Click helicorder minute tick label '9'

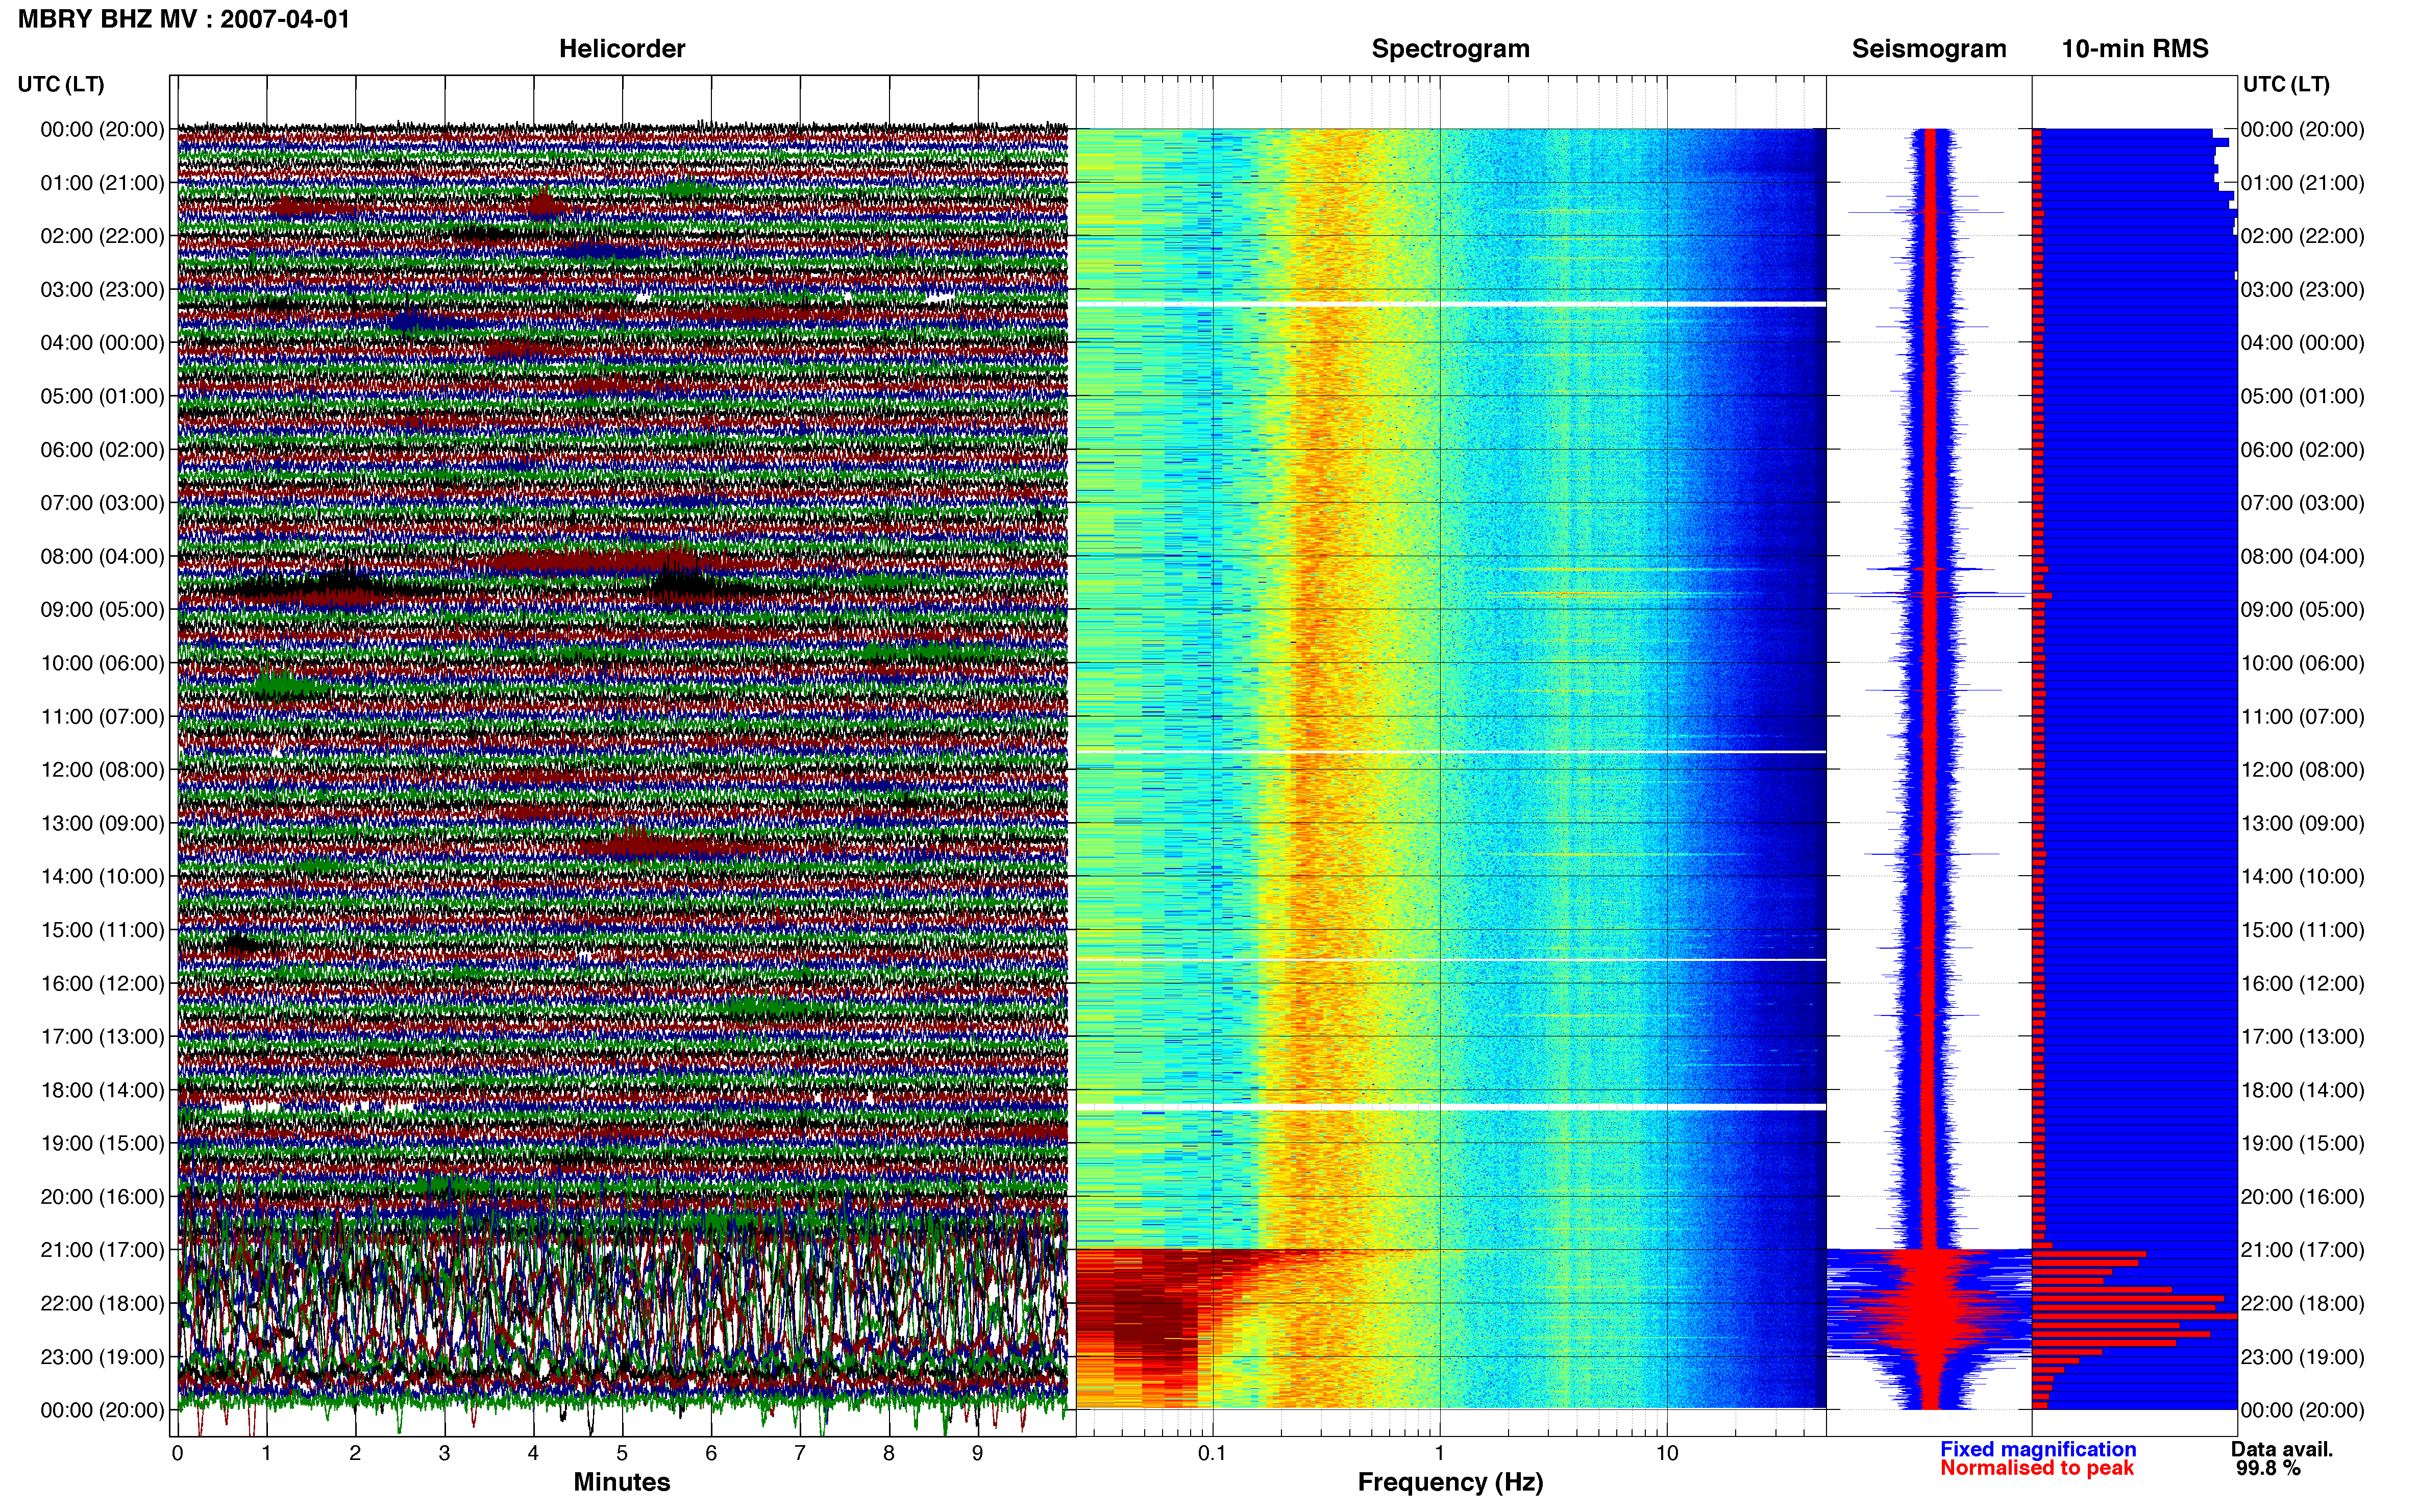coord(978,1454)
